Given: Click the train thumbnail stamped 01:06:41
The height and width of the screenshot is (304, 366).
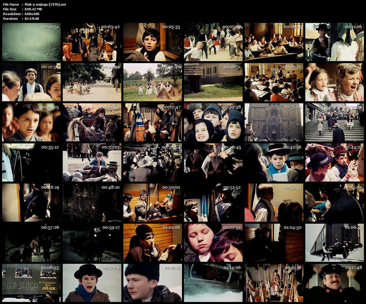Looking at the screenshot, I should coord(334,243).
